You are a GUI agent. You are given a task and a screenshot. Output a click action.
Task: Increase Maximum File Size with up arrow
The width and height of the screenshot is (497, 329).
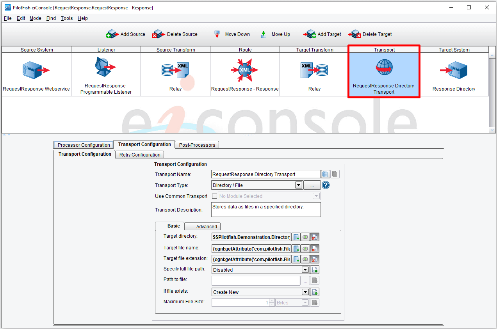pos(272,301)
